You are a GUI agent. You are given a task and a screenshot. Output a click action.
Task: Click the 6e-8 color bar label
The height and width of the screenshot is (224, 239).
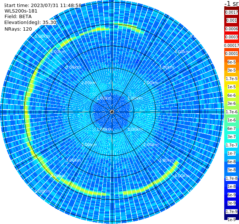click(x=232, y=162)
